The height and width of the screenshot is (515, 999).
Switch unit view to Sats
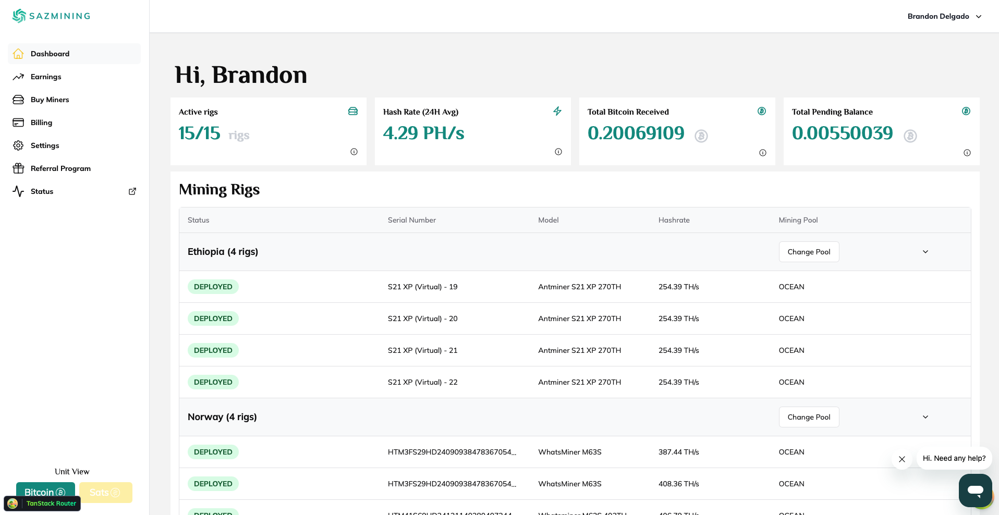click(x=105, y=492)
